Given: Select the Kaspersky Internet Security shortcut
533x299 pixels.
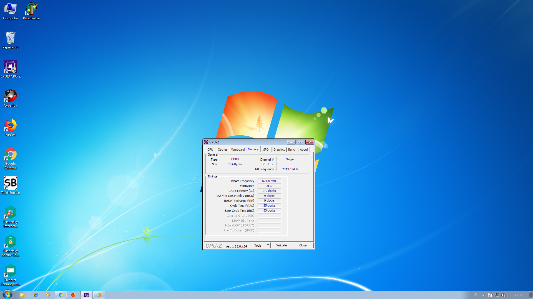Looking at the screenshot, I should [11, 216].
